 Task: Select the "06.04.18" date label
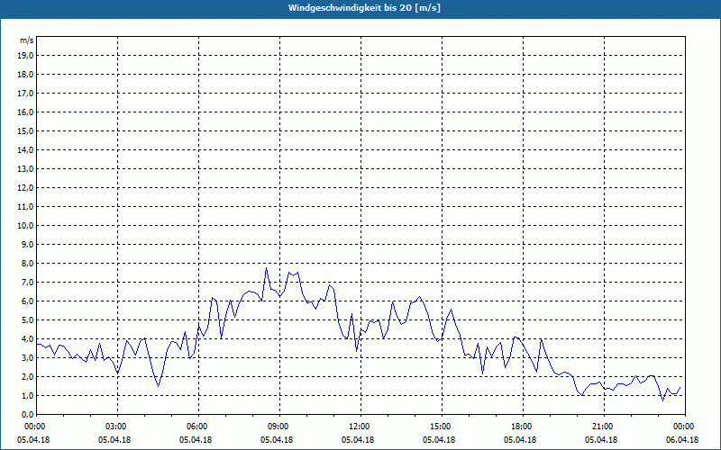click(x=682, y=440)
